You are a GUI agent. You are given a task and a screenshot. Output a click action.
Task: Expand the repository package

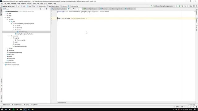(x=13, y=28)
